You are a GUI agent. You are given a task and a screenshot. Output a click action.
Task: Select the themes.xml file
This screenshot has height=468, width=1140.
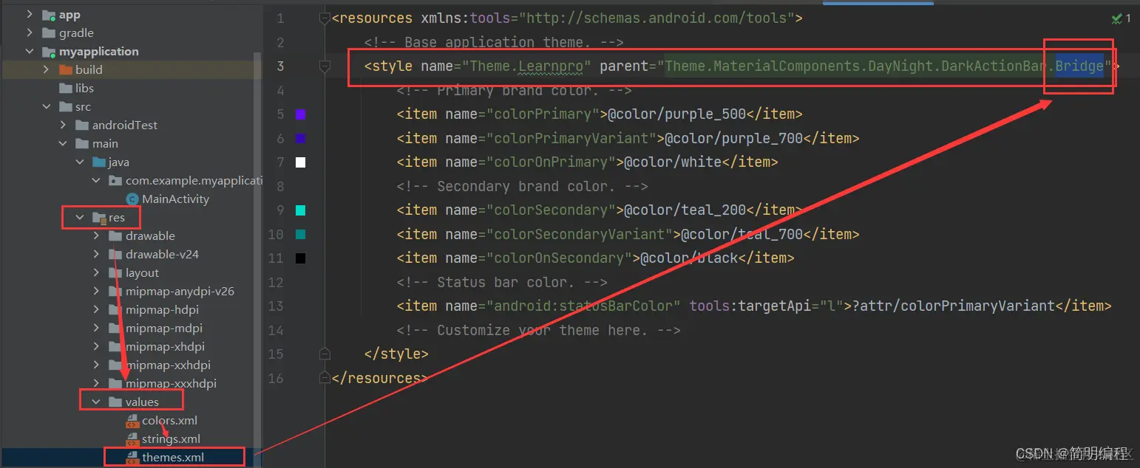[173, 457]
